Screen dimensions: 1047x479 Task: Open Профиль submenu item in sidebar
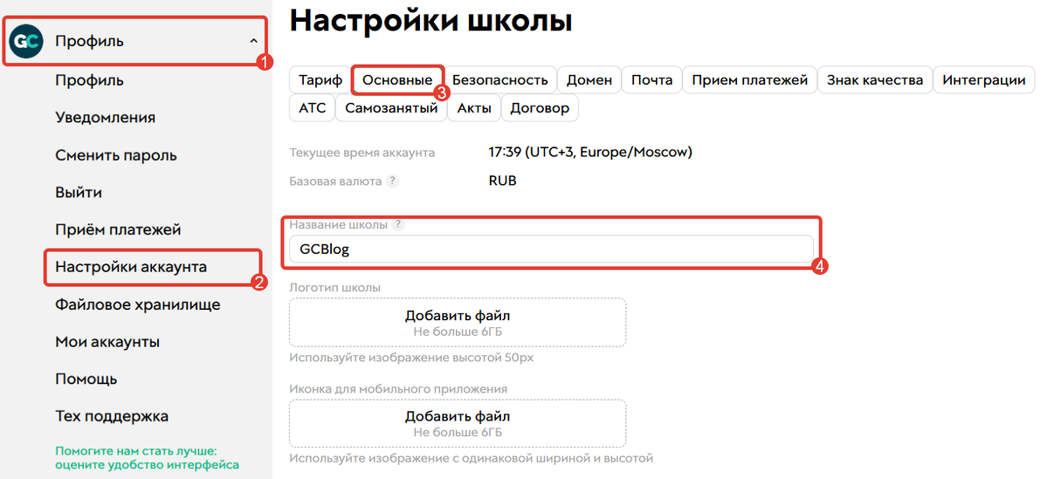pyautogui.click(x=89, y=80)
